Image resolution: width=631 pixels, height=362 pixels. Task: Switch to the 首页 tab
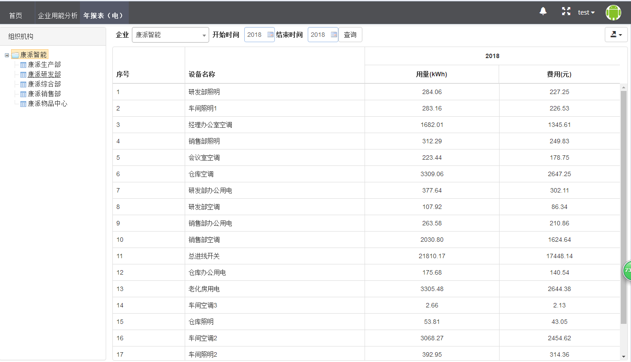(x=16, y=16)
